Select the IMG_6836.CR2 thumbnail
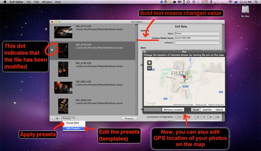 [63, 106]
